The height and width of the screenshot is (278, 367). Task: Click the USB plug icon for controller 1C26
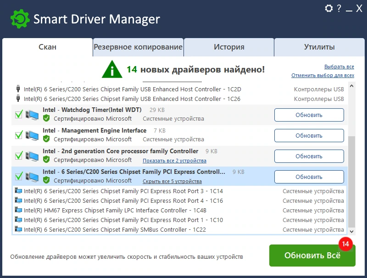(18, 99)
